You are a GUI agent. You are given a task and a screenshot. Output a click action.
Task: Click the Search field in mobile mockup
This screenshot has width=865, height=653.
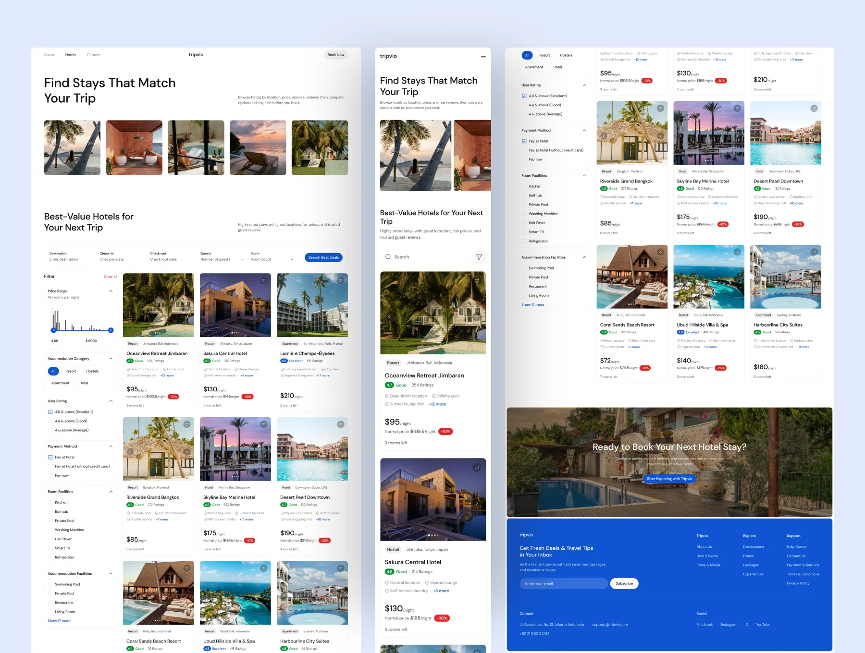click(x=424, y=257)
